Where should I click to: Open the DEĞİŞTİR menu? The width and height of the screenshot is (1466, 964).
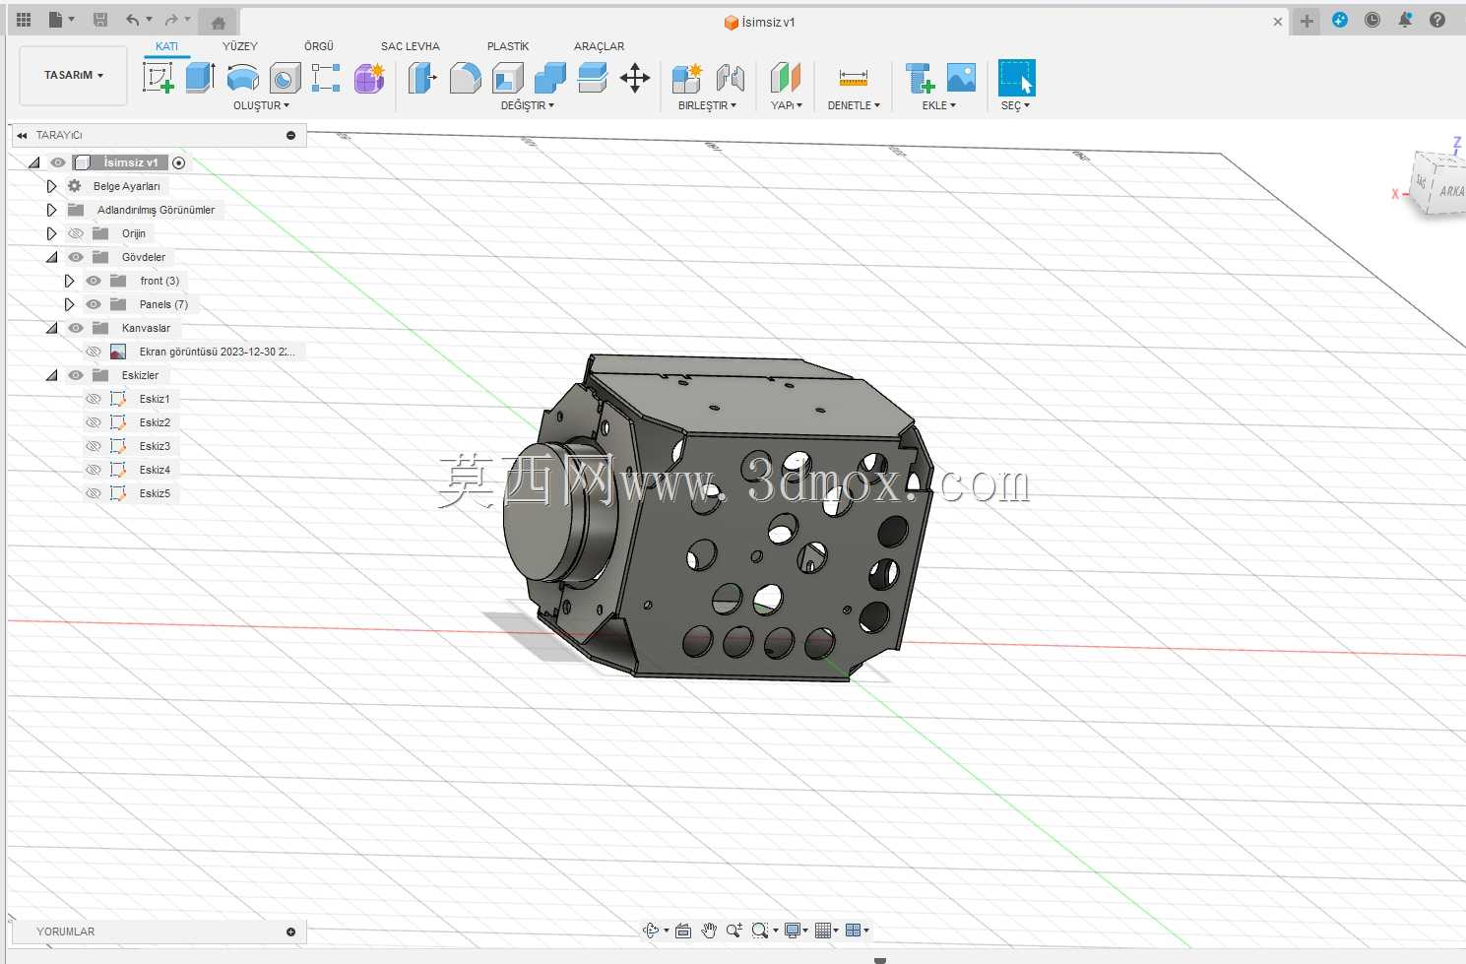click(x=528, y=105)
